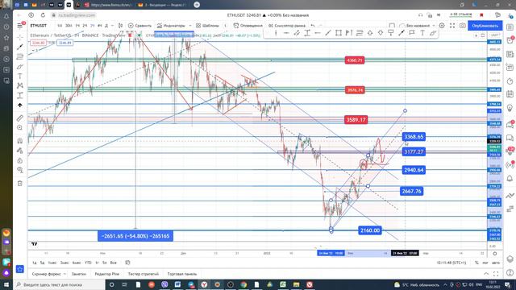Toggle lock all drawing tools
Screen dimensions: 516x290
point(20,160)
